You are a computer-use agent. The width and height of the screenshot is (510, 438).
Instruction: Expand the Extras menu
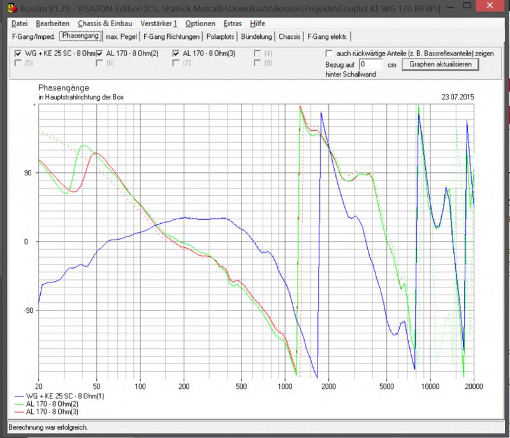pos(233,24)
